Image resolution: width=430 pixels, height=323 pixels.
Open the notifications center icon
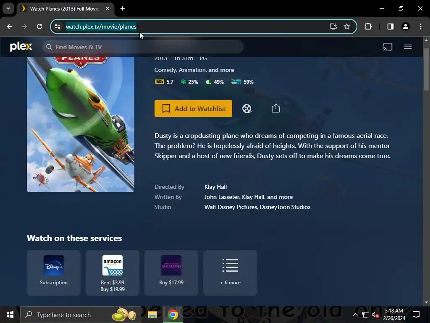416,315
